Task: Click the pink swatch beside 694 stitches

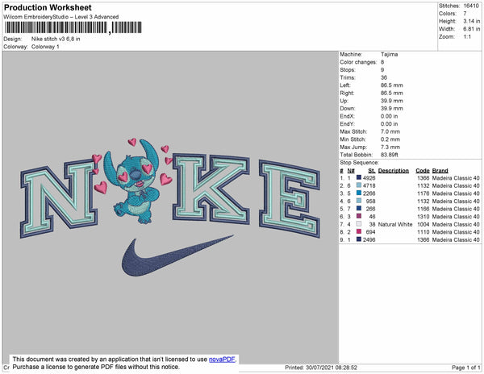Action: [x=359, y=231]
